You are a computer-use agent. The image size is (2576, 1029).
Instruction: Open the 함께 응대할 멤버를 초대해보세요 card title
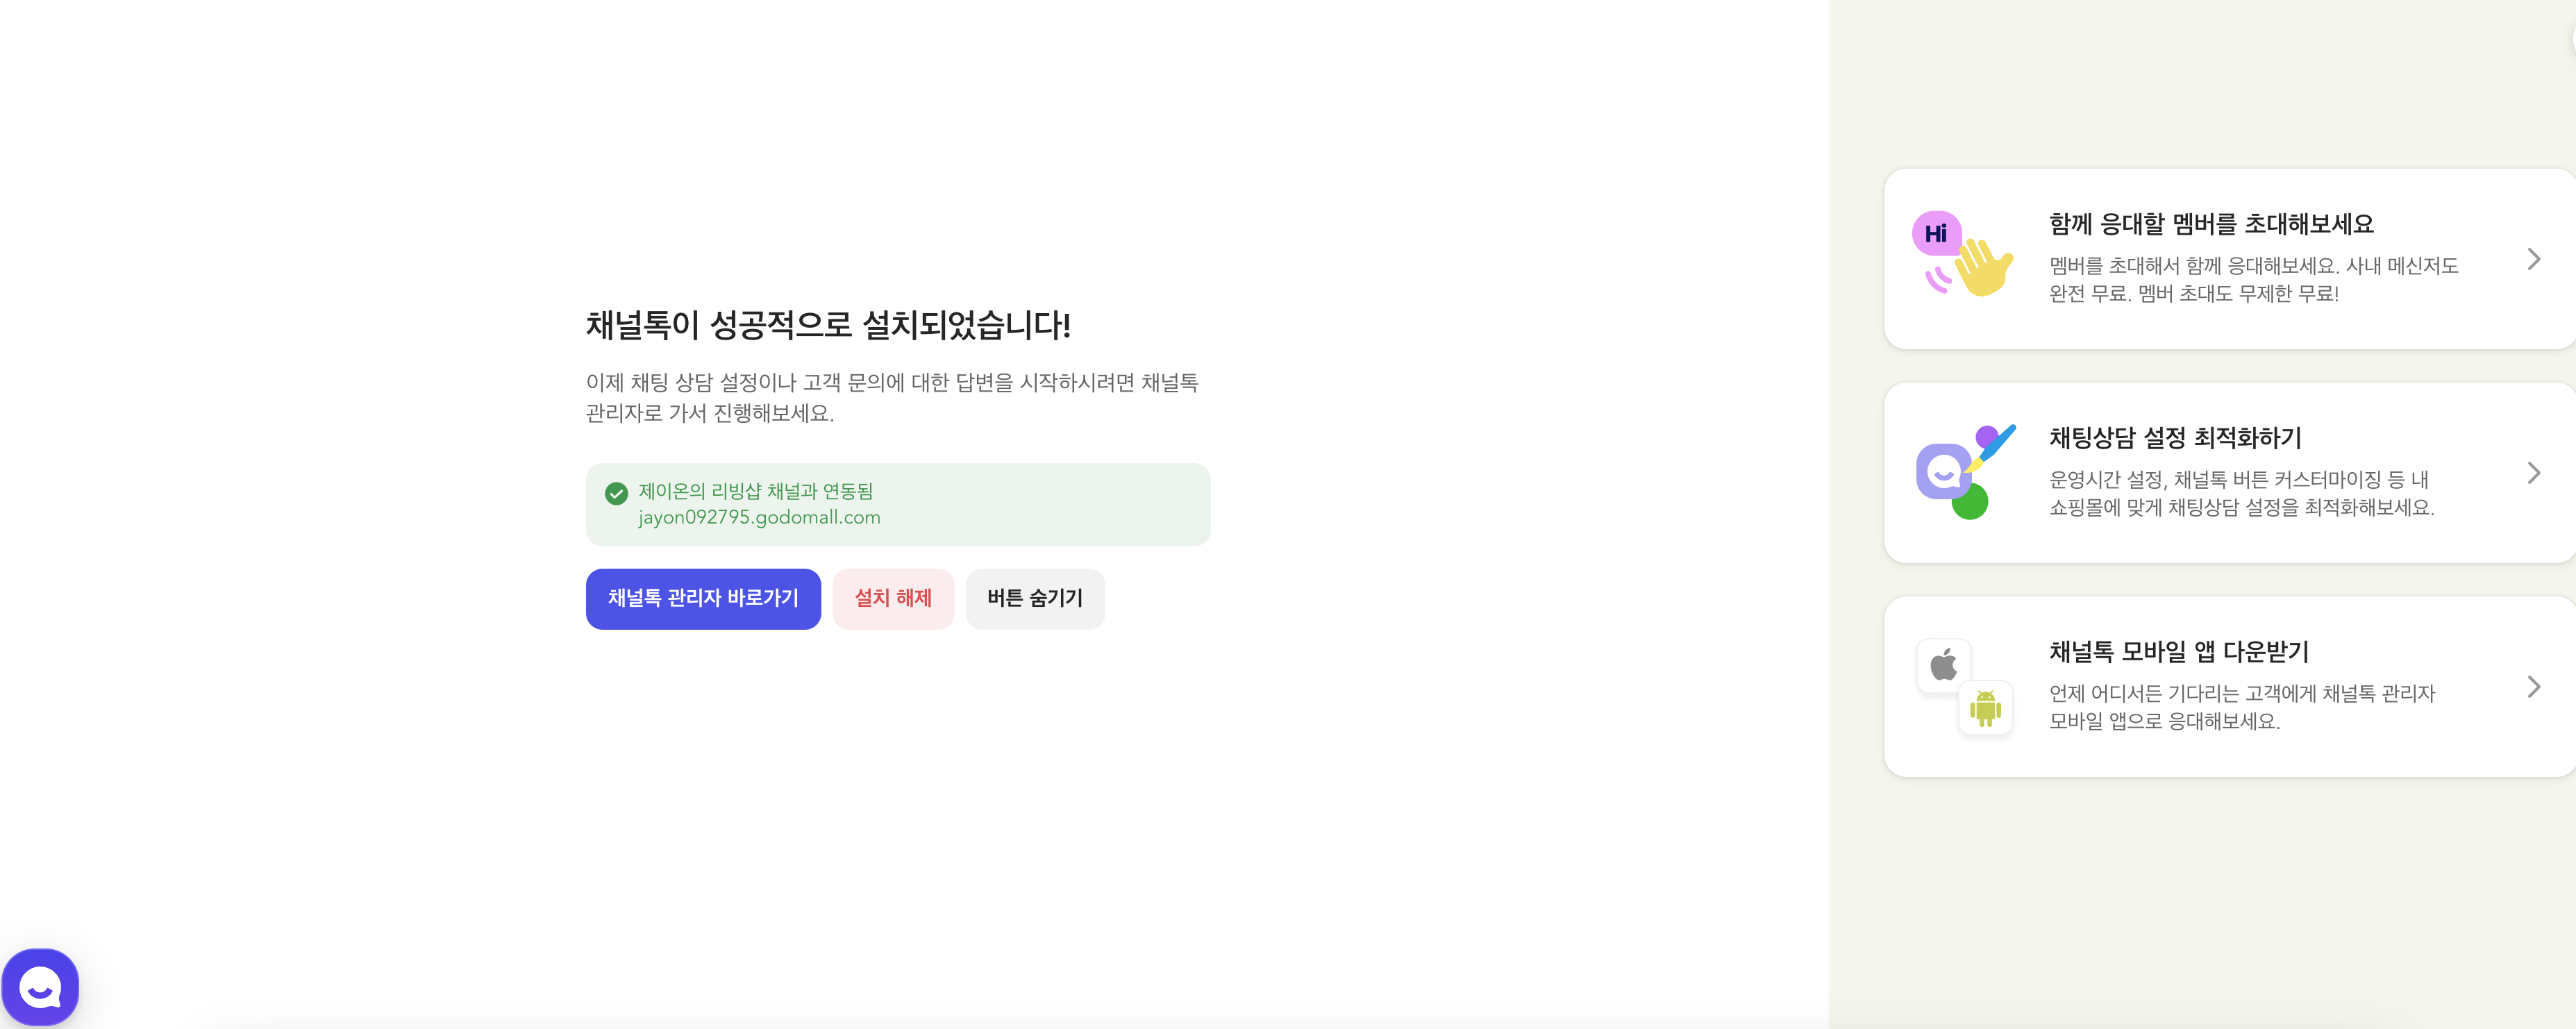click(x=2210, y=224)
